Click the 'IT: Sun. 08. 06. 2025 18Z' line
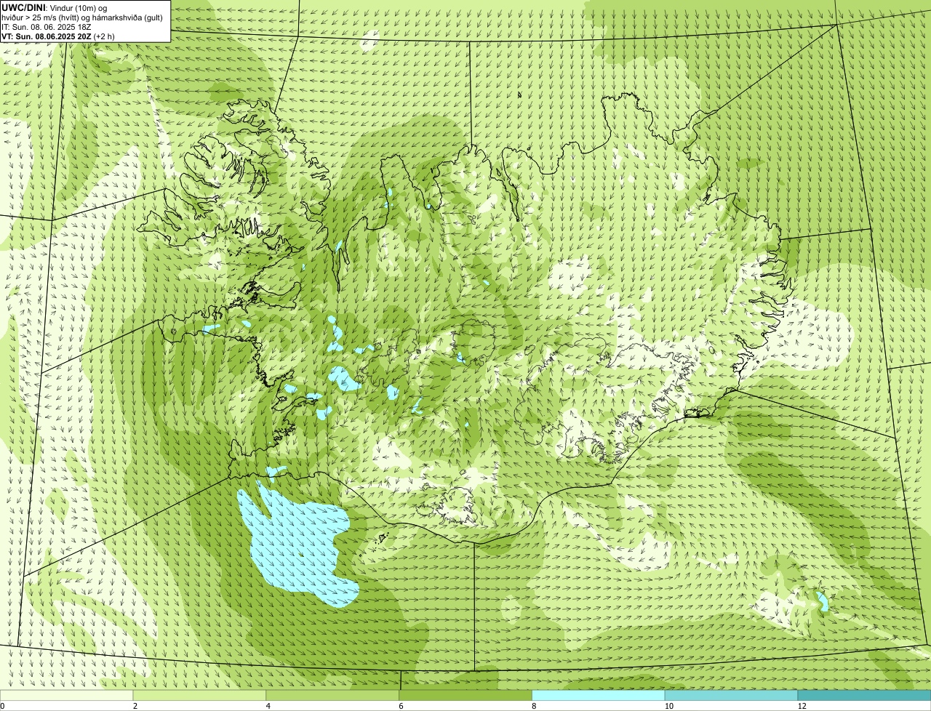The image size is (931, 711). [x=47, y=27]
